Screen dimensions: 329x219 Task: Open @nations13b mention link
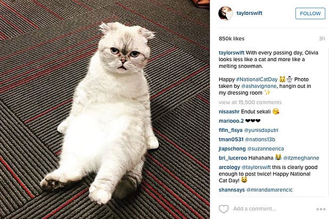point(260,139)
